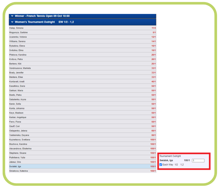Click Swiatek, Iga name in list
Viewport: 220px width, 189px height.
[x=15, y=166]
